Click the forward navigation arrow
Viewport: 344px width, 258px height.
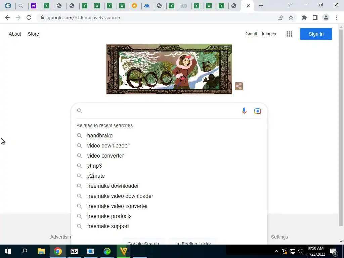[x=18, y=17]
